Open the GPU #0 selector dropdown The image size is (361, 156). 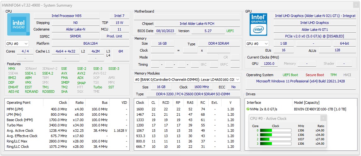click(x=257, y=43)
